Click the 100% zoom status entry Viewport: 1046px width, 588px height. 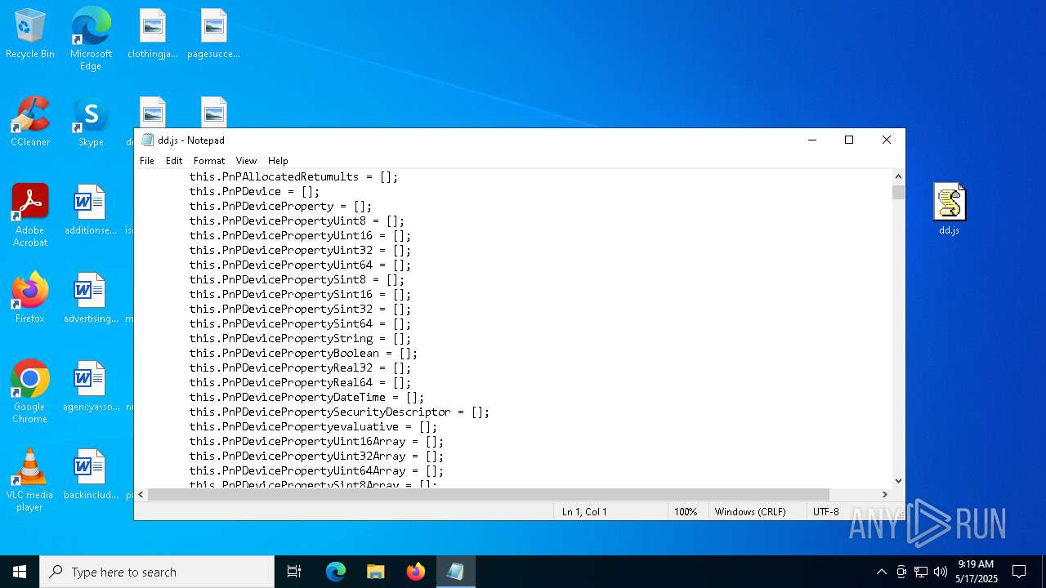point(685,511)
